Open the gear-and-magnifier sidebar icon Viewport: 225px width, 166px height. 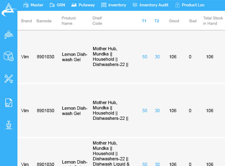9,35
